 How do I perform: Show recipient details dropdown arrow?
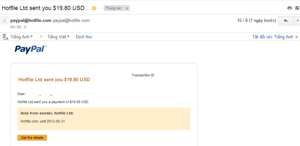(x=25, y=27)
